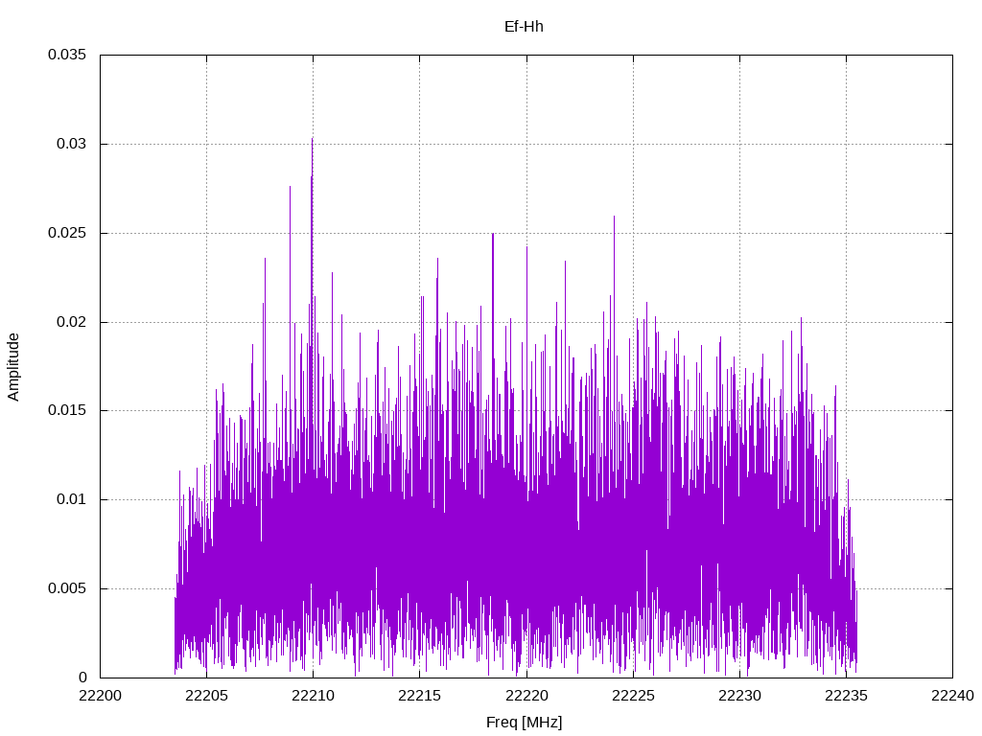This screenshot has height=736, width=982.
Task: Click x-axis tick label 22205
Action: click(x=207, y=696)
